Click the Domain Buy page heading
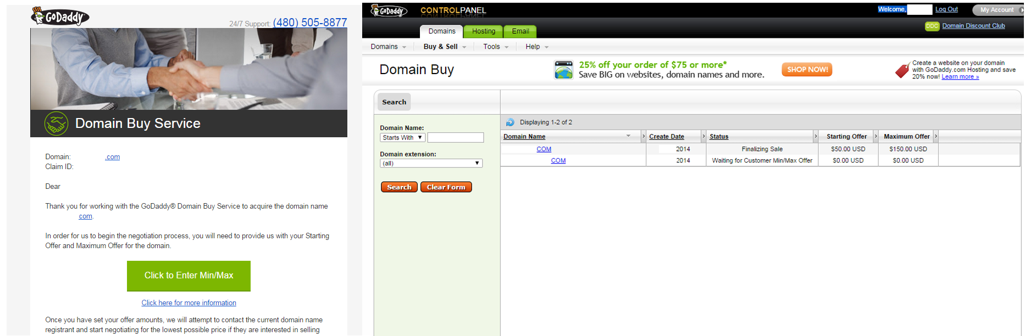Image resolution: width=1025 pixels, height=336 pixels. [x=417, y=70]
